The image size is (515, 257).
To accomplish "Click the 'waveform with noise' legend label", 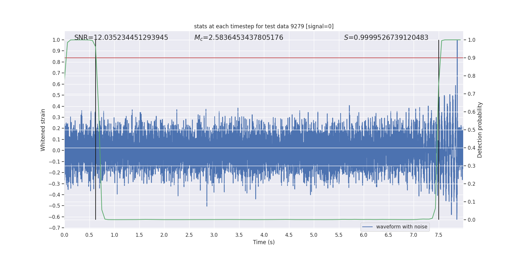I will tap(402, 227).
